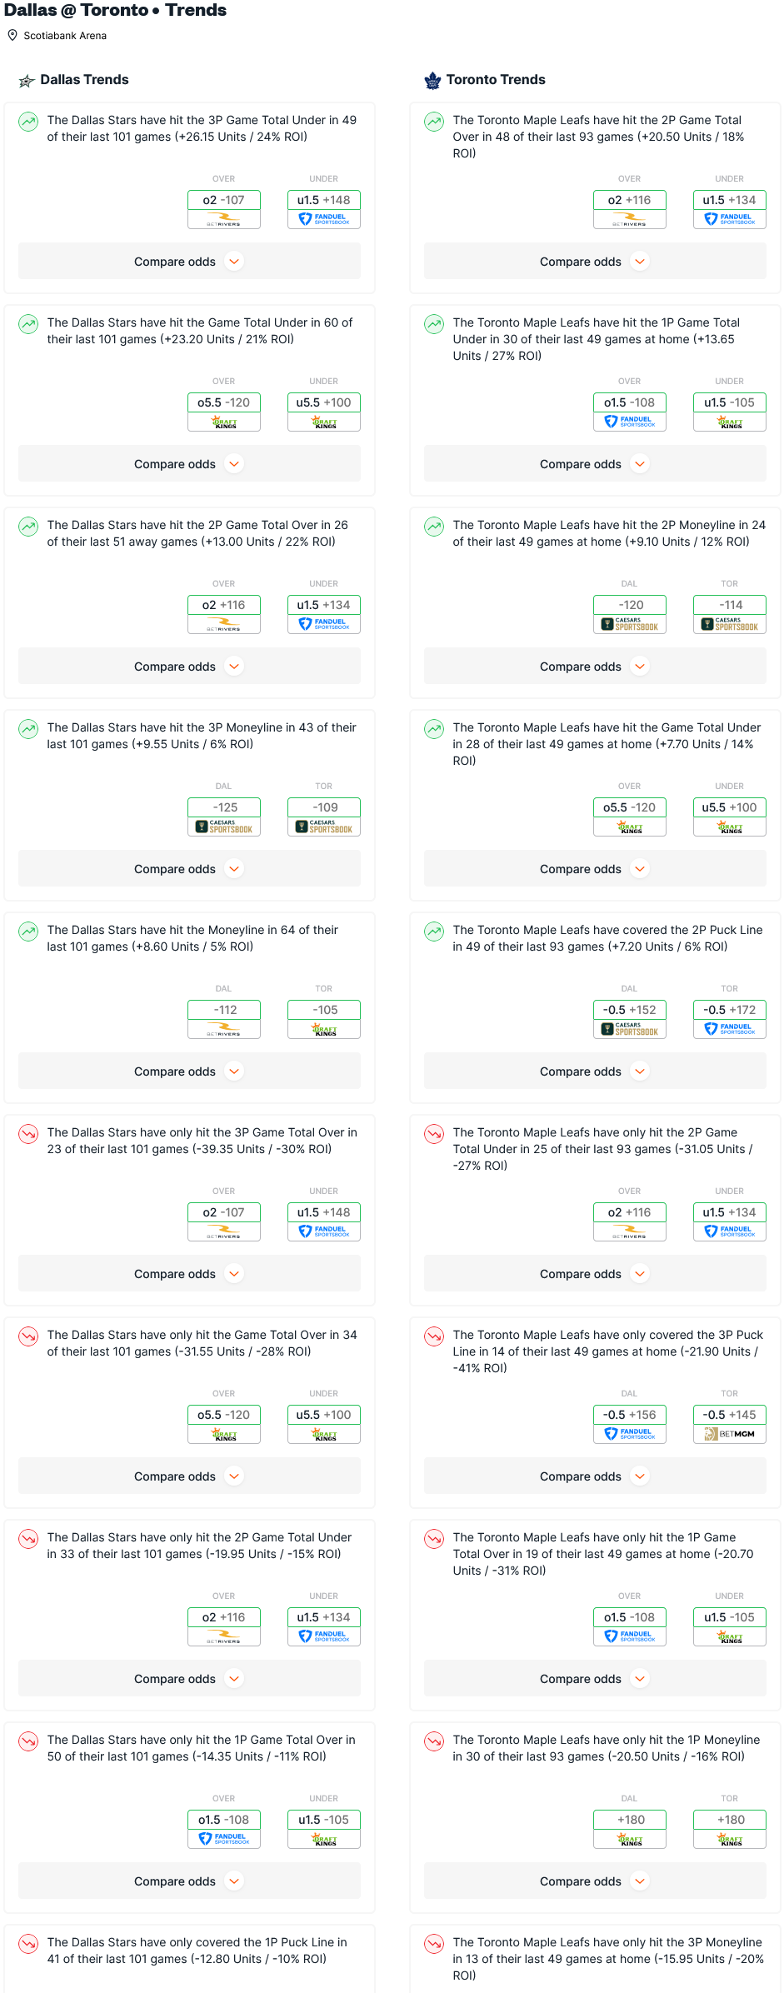Click the Scotiabank Arena location pin icon
The width and height of the screenshot is (784, 1993).
click(12, 36)
